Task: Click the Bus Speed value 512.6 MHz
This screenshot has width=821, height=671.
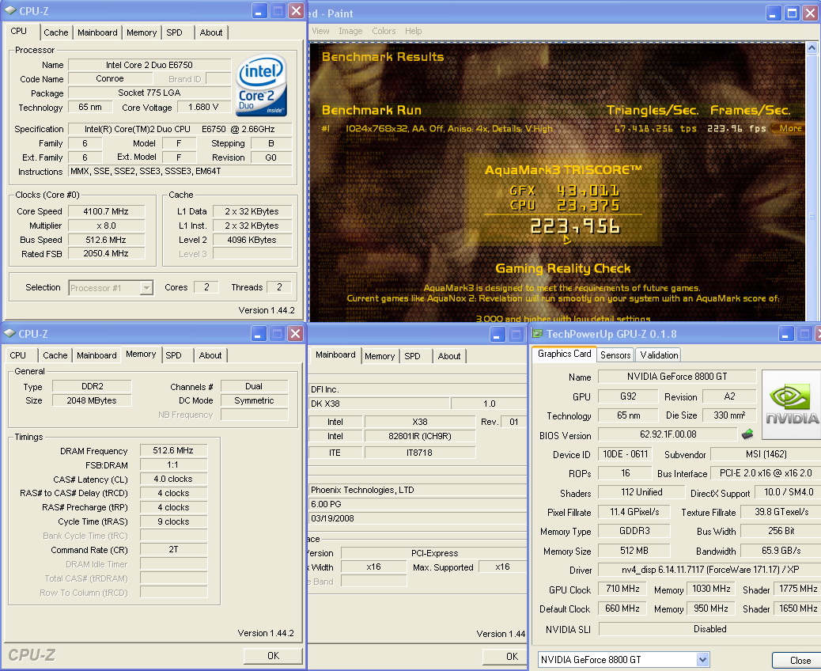Action: point(106,240)
